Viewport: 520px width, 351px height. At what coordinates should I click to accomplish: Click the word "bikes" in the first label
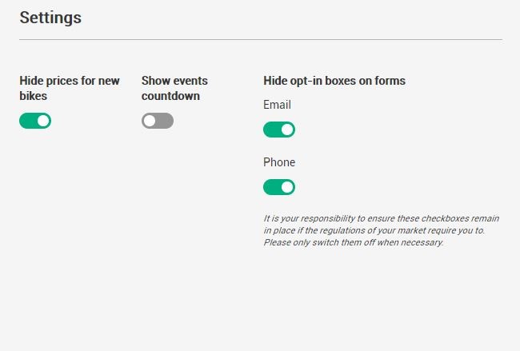pyautogui.click(x=34, y=96)
